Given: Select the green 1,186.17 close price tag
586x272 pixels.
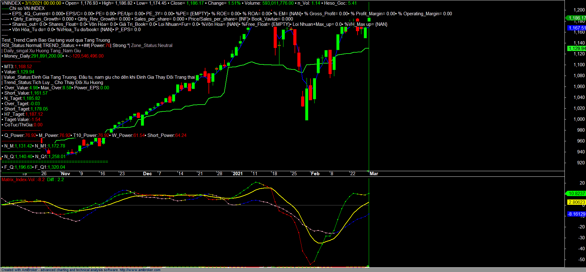Looking at the screenshot, I should pos(576,18).
